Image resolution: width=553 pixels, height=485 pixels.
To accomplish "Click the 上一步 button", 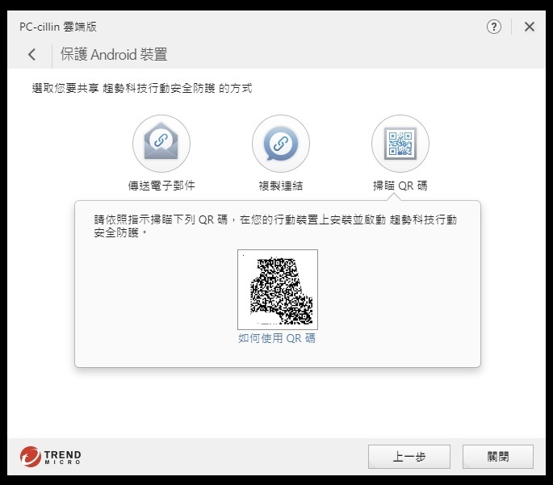I will pyautogui.click(x=409, y=457).
